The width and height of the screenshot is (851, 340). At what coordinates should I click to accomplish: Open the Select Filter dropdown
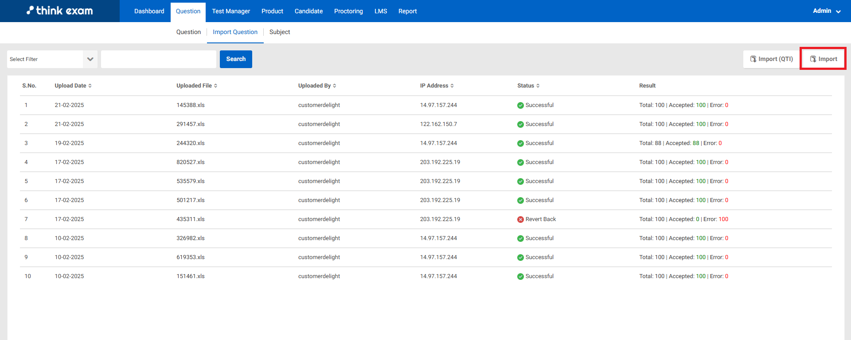click(x=52, y=59)
